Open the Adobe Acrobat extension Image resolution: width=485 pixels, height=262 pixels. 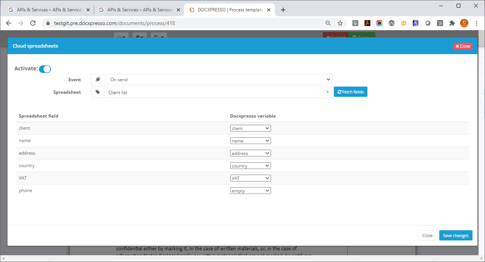click(x=367, y=23)
